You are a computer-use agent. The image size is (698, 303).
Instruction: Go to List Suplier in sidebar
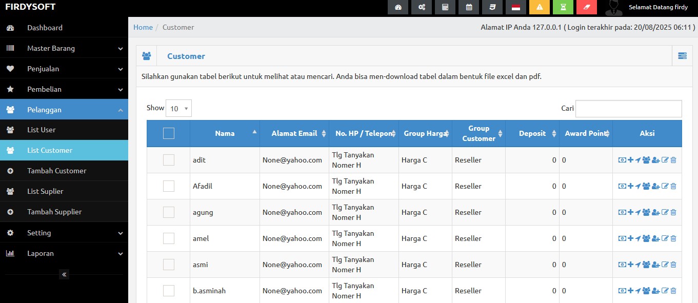[45, 191]
